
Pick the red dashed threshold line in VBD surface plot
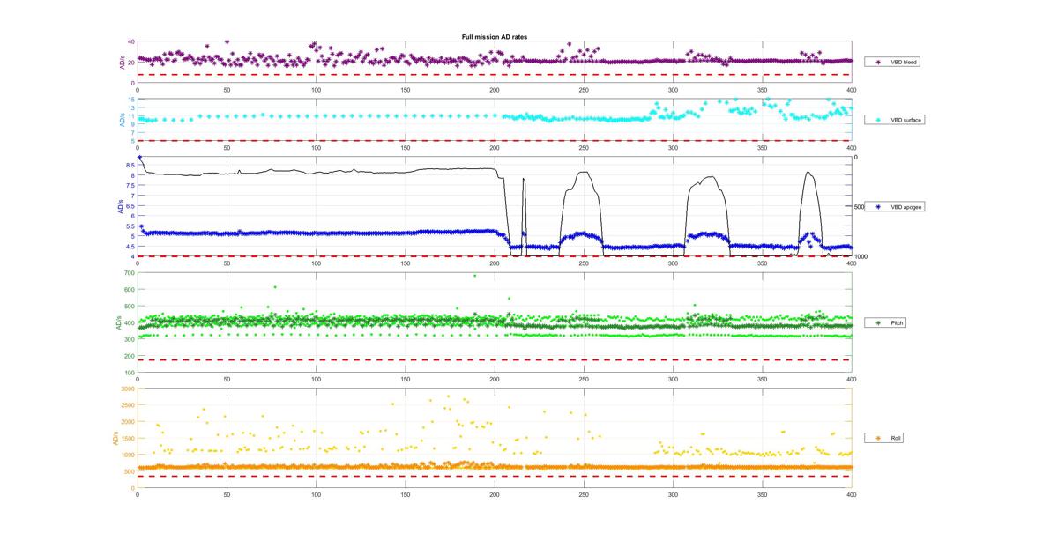click(495, 140)
